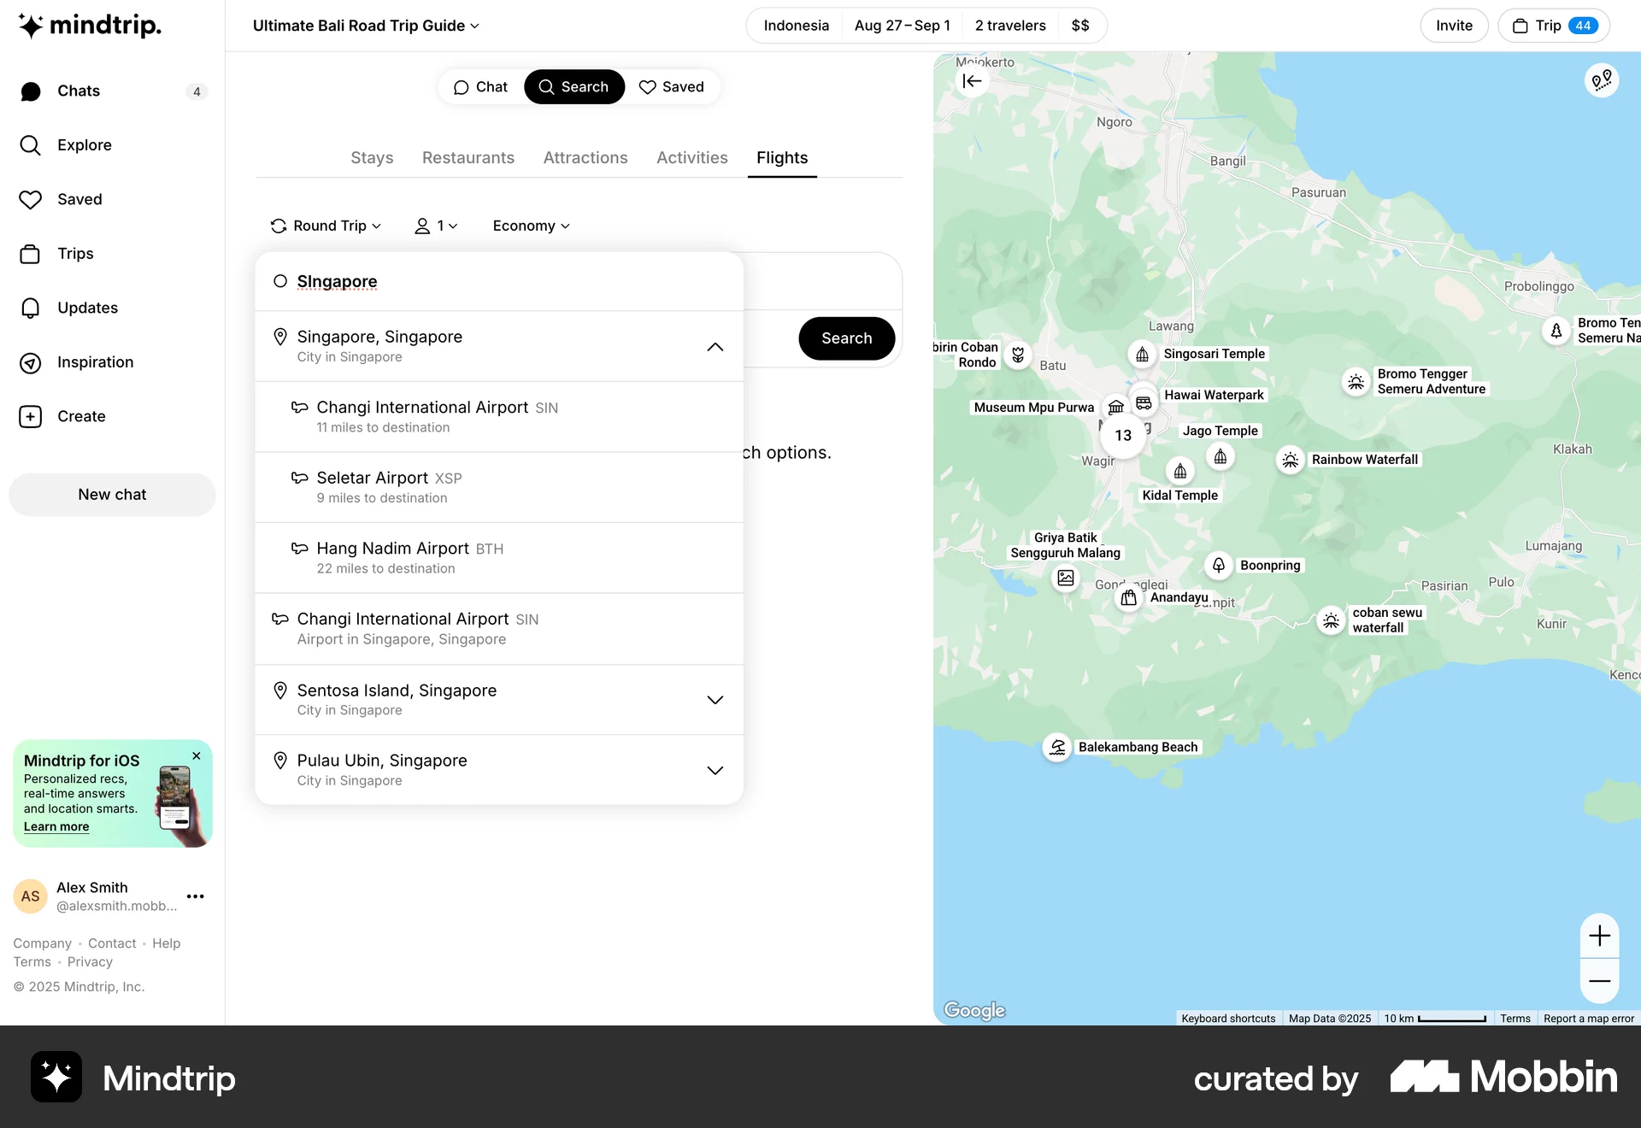Switch to Chat mode
The height and width of the screenshot is (1128, 1641).
coord(480,86)
